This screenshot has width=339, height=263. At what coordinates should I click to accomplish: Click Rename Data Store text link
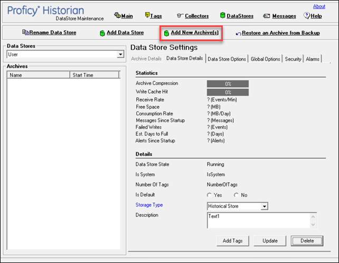point(53,32)
